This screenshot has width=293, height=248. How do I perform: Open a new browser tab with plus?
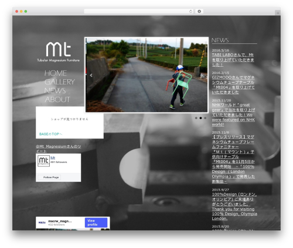(278, 13)
